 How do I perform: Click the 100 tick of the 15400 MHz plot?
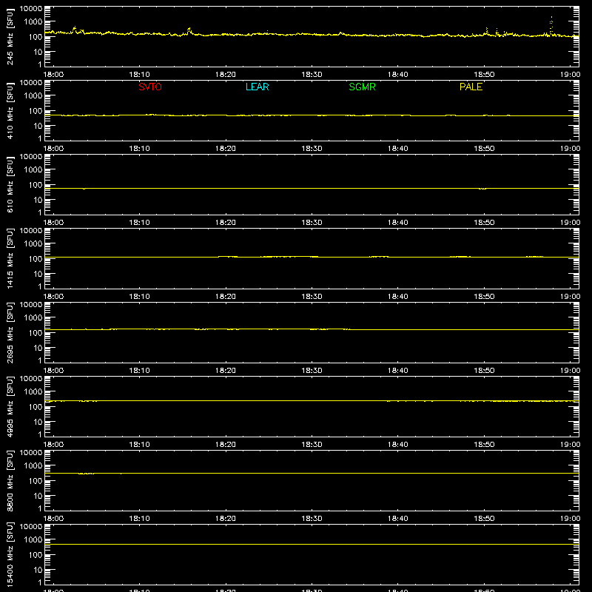tap(36, 555)
